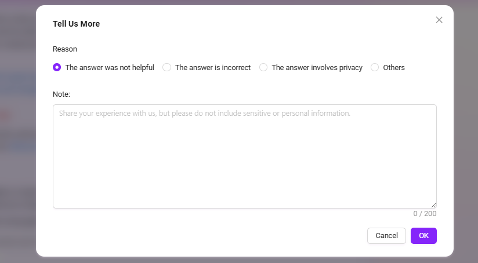Choose the answer is incorrect radio button

tap(166, 67)
